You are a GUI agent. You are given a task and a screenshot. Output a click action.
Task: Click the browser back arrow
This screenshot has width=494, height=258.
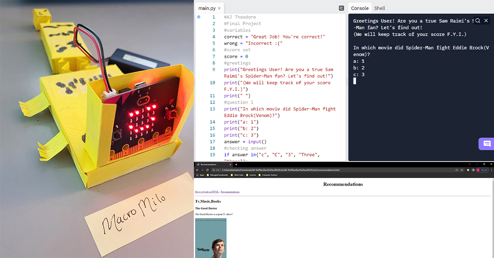pos(197,170)
